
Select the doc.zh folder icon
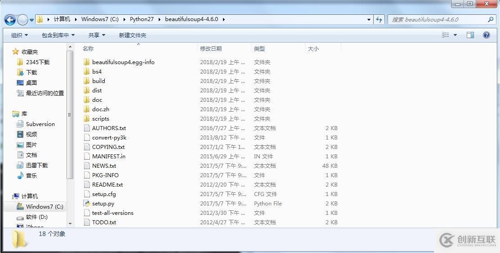pyautogui.click(x=86, y=109)
